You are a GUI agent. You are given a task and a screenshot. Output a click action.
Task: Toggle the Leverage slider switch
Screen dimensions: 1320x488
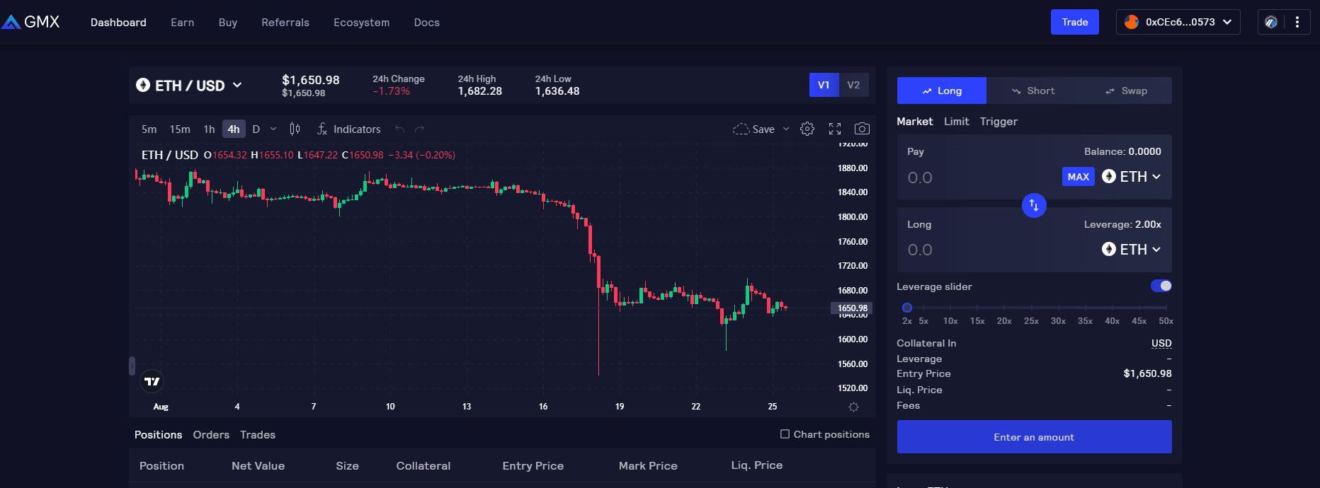(x=1161, y=286)
